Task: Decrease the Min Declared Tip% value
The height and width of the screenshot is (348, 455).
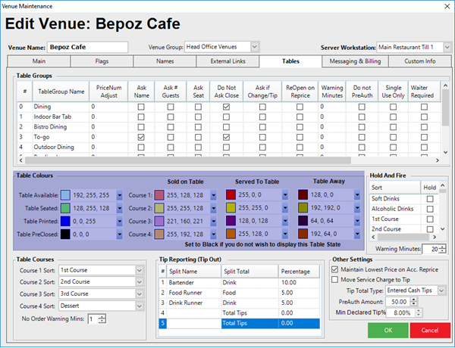Action: (x=419, y=315)
